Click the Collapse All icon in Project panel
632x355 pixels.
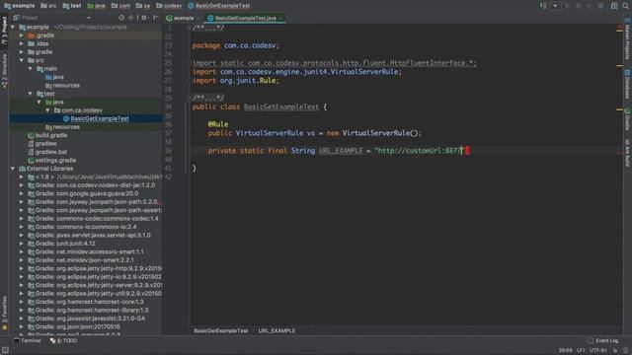(131, 18)
